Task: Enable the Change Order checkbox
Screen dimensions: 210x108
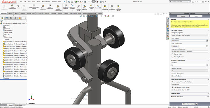Action: (x=172, y=54)
